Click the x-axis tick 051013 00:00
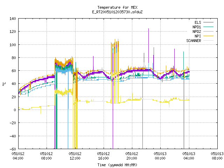Image resolution: width=224 pixels, height=168 pixels. pyautogui.click(x=160, y=156)
